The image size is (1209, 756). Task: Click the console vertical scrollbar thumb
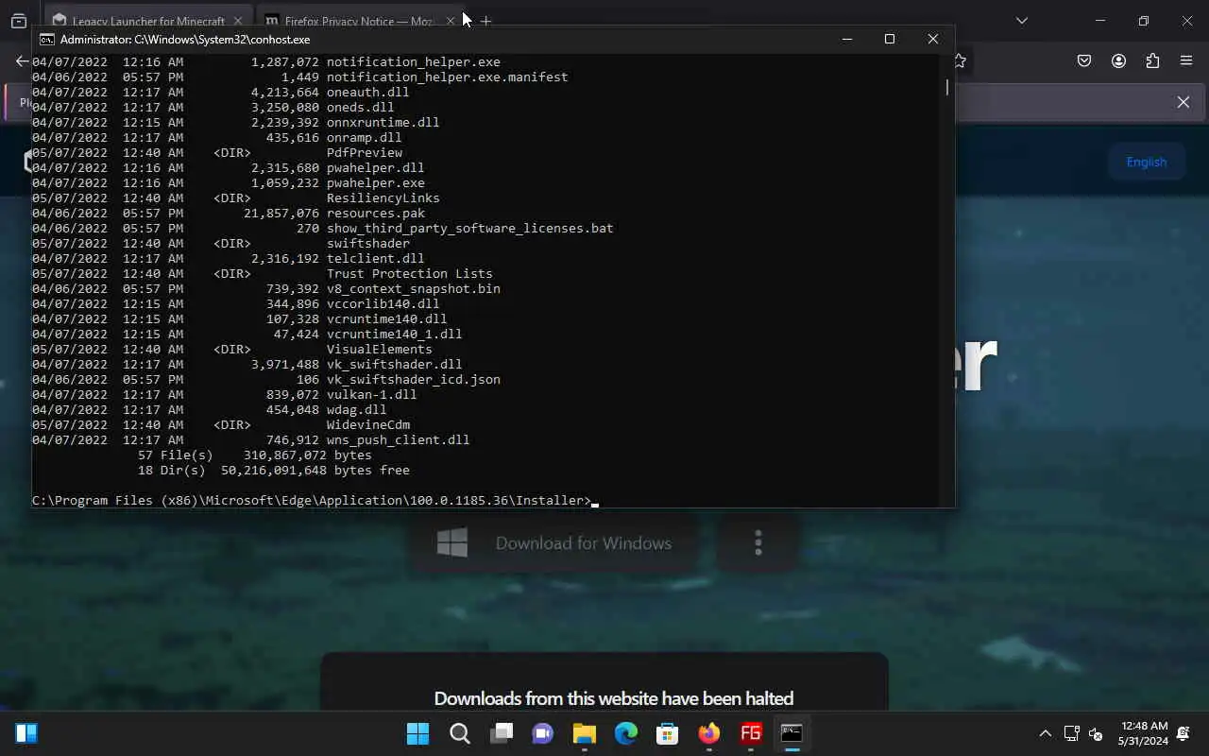pos(946,86)
